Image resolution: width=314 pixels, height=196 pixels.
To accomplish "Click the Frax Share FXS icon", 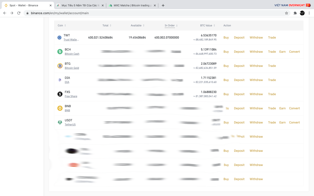I will click(x=60, y=94).
